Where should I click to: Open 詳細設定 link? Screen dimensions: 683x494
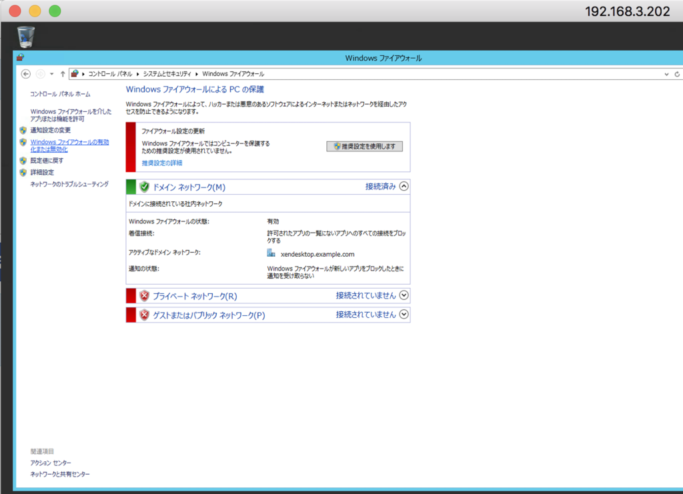[42, 173]
